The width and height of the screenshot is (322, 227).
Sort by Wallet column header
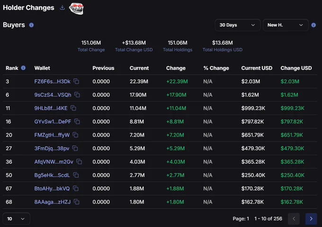point(42,68)
